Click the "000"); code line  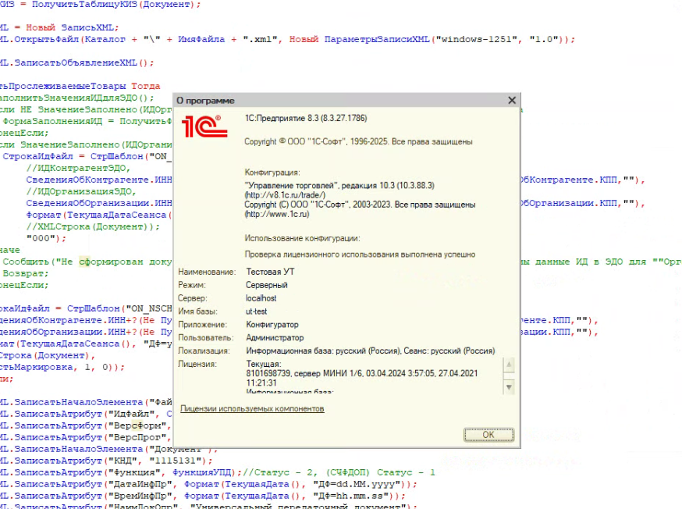46,238
